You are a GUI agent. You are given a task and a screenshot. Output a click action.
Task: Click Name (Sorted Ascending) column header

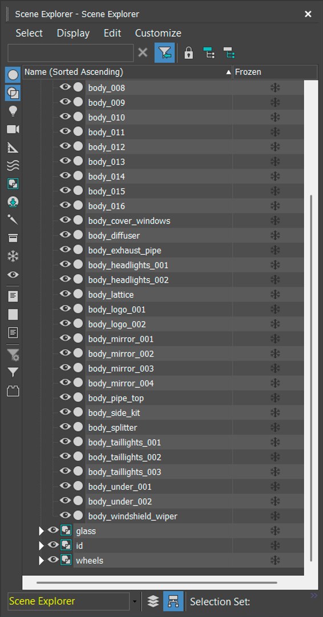point(127,72)
